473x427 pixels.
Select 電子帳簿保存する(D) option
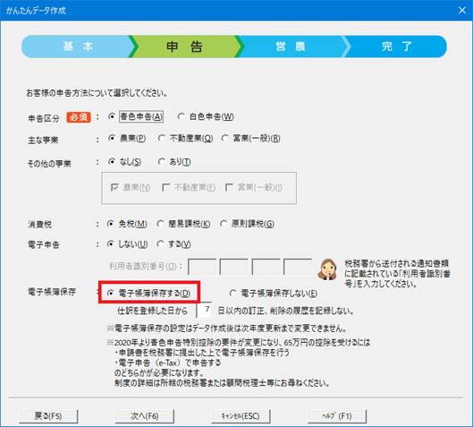pyautogui.click(x=148, y=294)
